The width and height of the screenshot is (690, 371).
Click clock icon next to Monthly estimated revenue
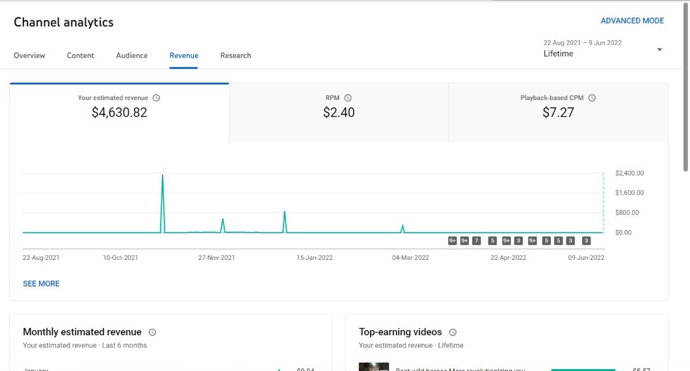[152, 332]
